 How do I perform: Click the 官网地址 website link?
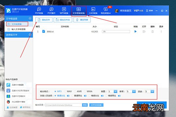click(25, 107)
